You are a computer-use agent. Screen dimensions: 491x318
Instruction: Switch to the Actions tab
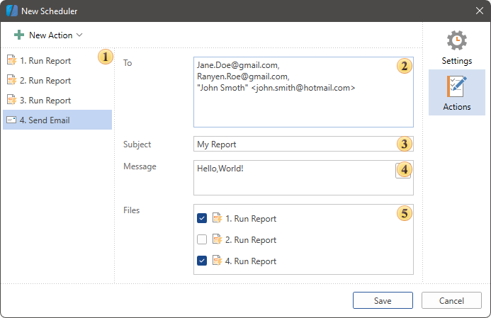(456, 93)
